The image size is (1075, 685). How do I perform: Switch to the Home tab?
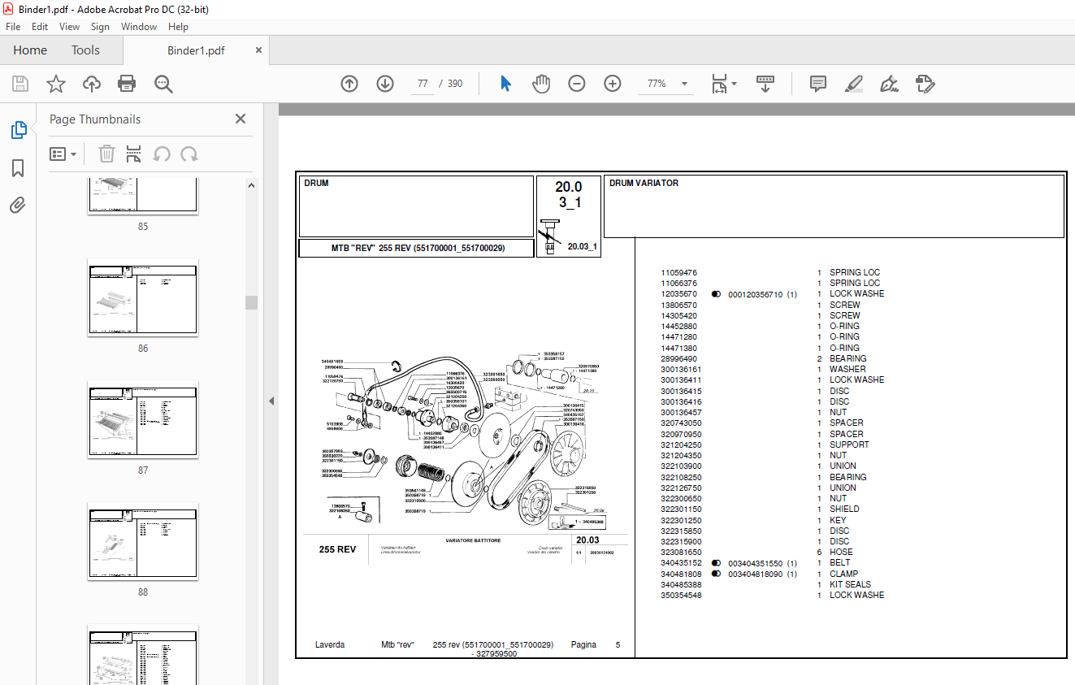[x=30, y=50]
